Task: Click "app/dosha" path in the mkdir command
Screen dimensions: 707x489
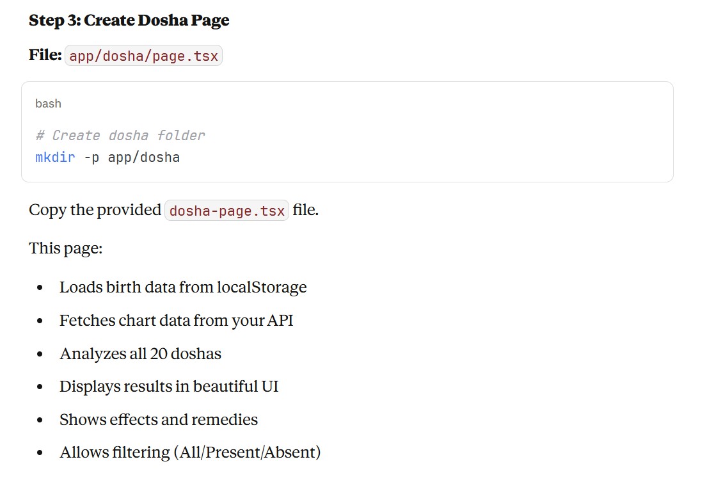Action: pos(143,157)
